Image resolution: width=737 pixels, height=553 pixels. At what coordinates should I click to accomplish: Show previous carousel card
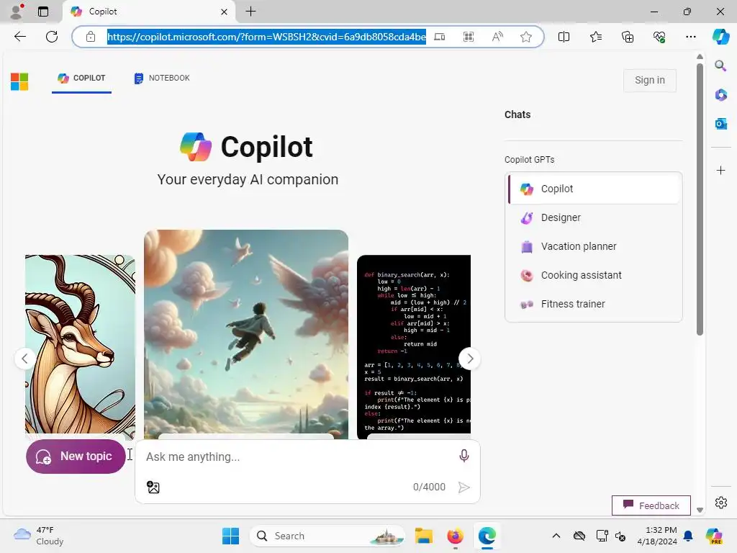[25, 359]
